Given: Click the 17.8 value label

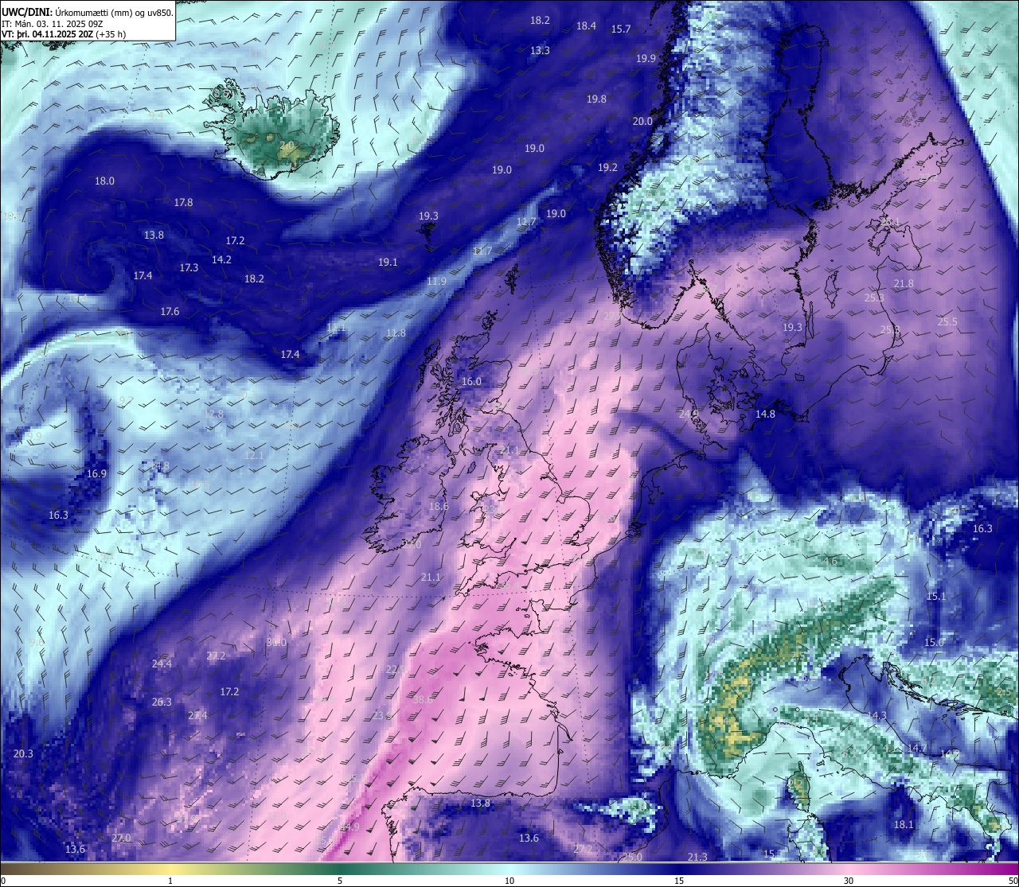Looking at the screenshot, I should coord(183,202).
